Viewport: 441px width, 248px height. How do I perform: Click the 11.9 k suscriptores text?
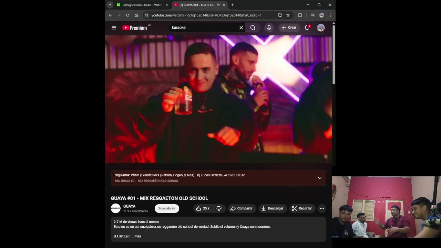[135, 211]
